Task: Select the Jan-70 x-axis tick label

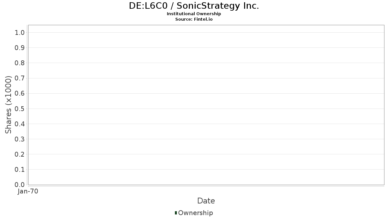Action: click(x=28, y=192)
